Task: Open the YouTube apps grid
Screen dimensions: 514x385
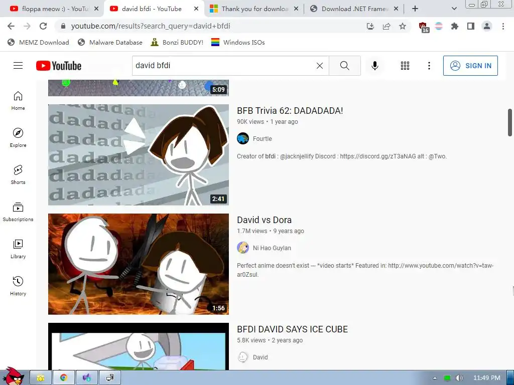Action: tap(405, 66)
